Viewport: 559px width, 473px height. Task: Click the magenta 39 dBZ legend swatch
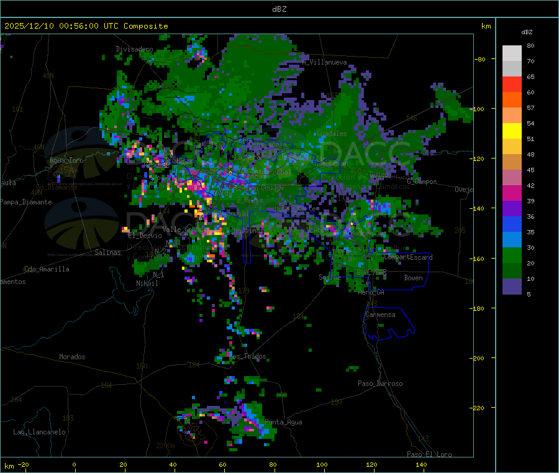pyautogui.click(x=512, y=193)
